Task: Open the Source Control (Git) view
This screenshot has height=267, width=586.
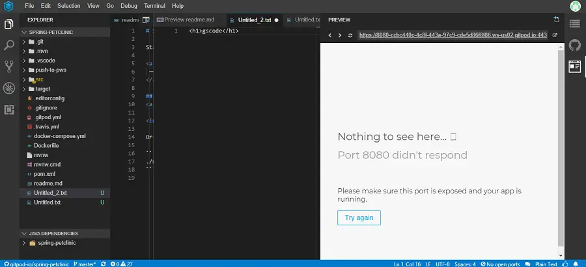Action: (x=9, y=66)
